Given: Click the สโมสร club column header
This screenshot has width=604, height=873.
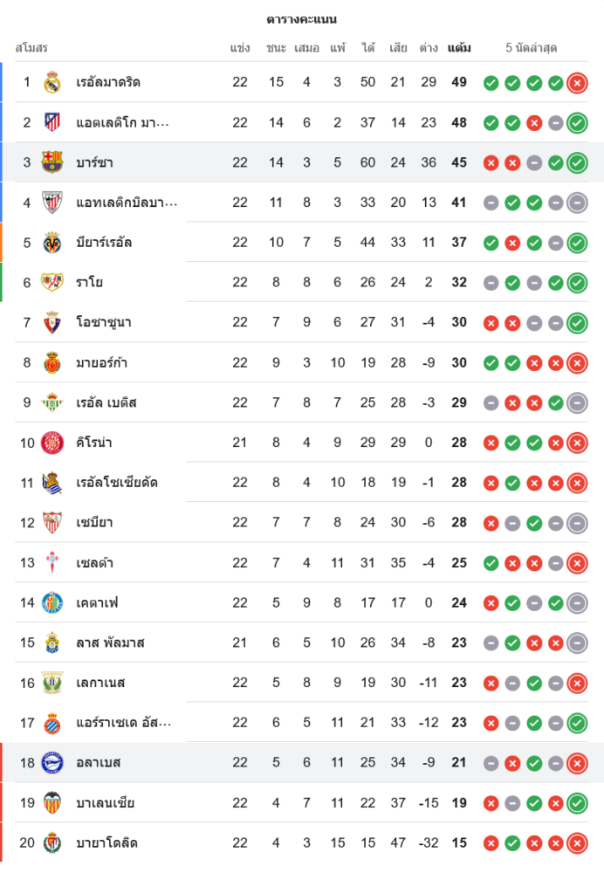Looking at the screenshot, I should pyautogui.click(x=31, y=48).
